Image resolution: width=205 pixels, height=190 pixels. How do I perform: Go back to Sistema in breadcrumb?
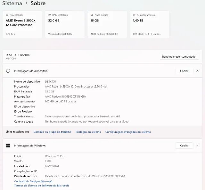coord(12,3)
